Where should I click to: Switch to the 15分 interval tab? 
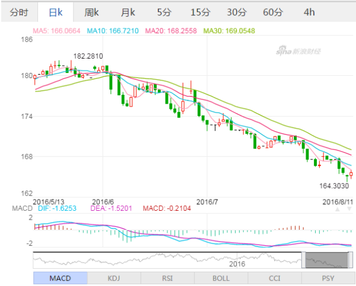tap(201, 12)
